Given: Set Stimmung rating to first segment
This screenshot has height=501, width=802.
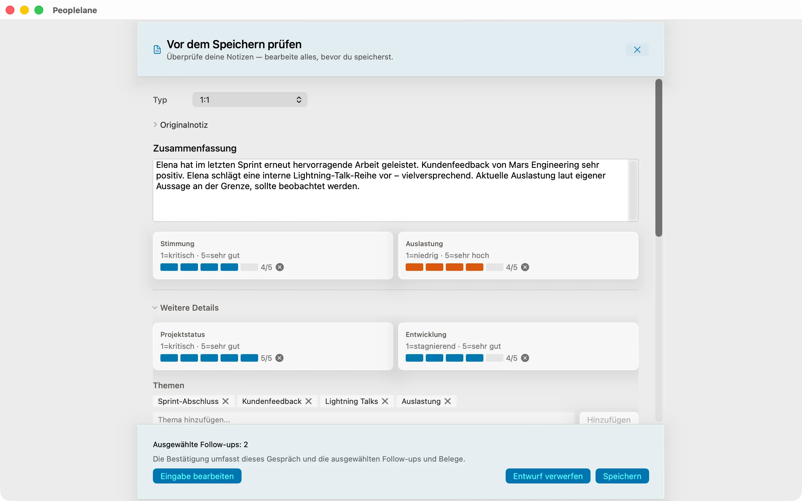Looking at the screenshot, I should tap(169, 267).
